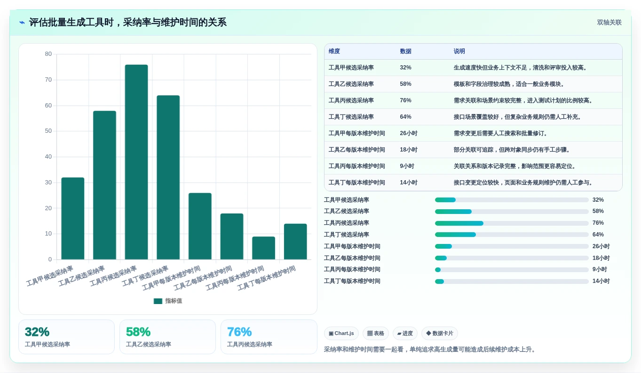Viewport: 641px width, 373px height.
Task: Click the 工具丁每版本维护时间 chart bar
Action: [295, 242]
